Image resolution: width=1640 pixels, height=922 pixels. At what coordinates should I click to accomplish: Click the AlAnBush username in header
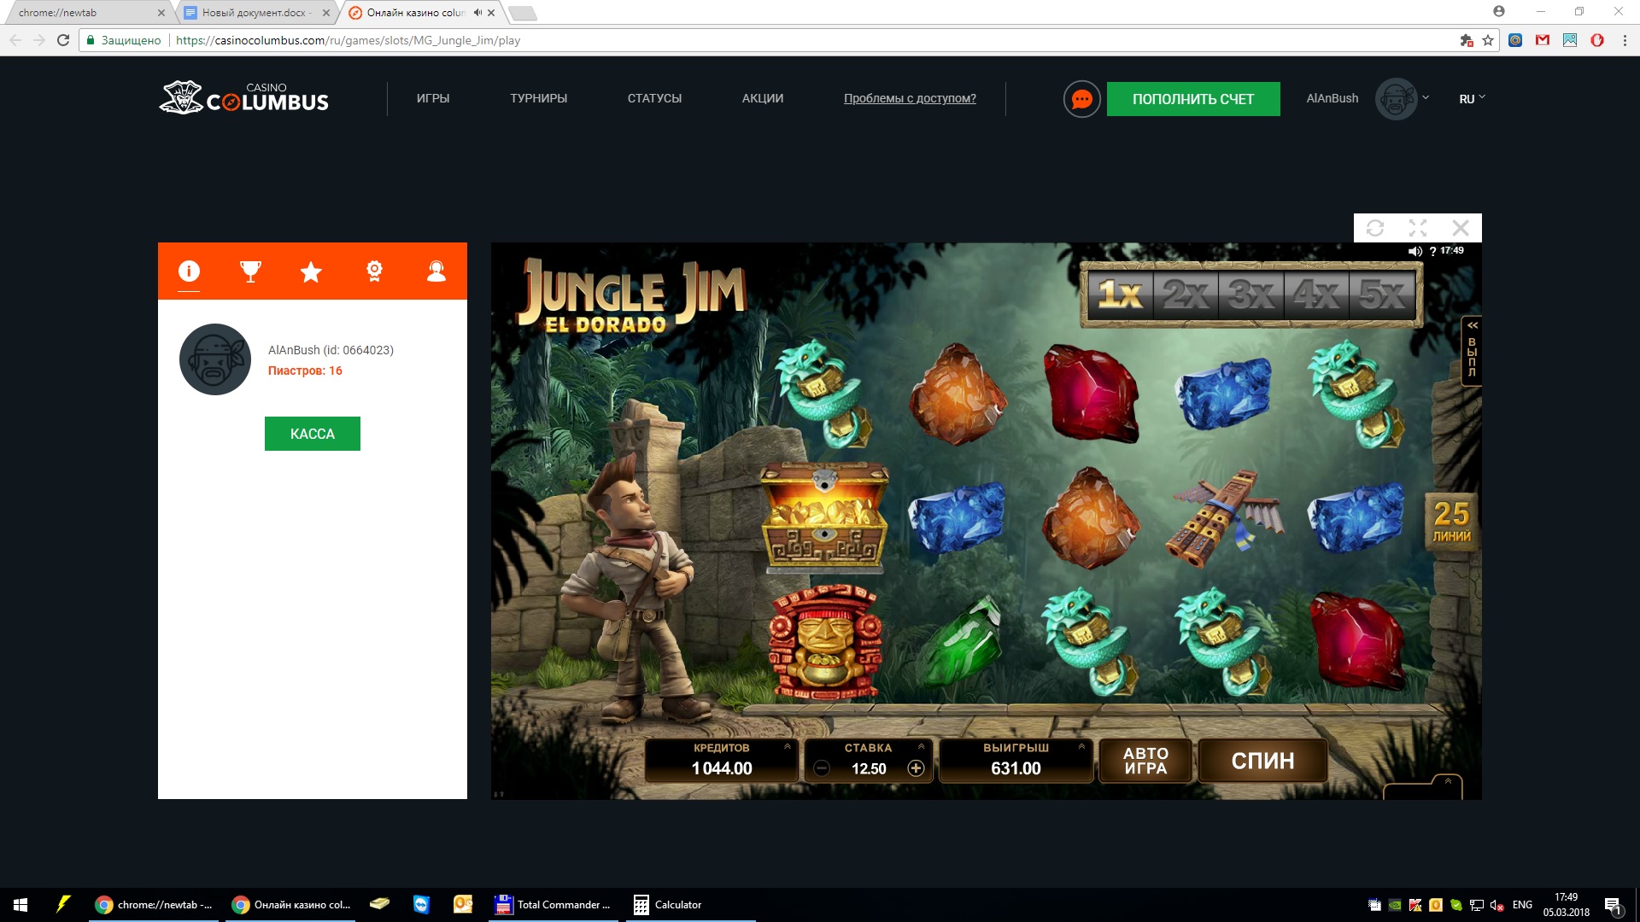[1332, 98]
